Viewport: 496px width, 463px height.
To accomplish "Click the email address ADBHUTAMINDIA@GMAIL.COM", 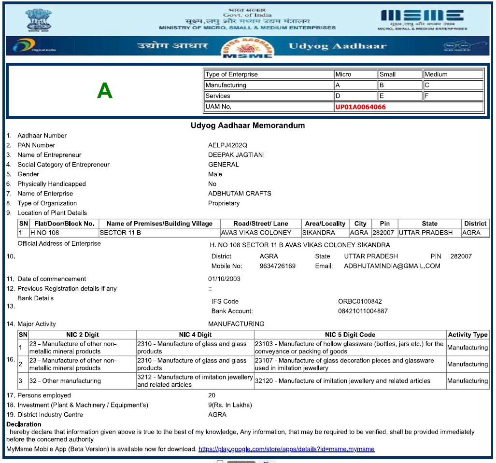I will tap(392, 266).
